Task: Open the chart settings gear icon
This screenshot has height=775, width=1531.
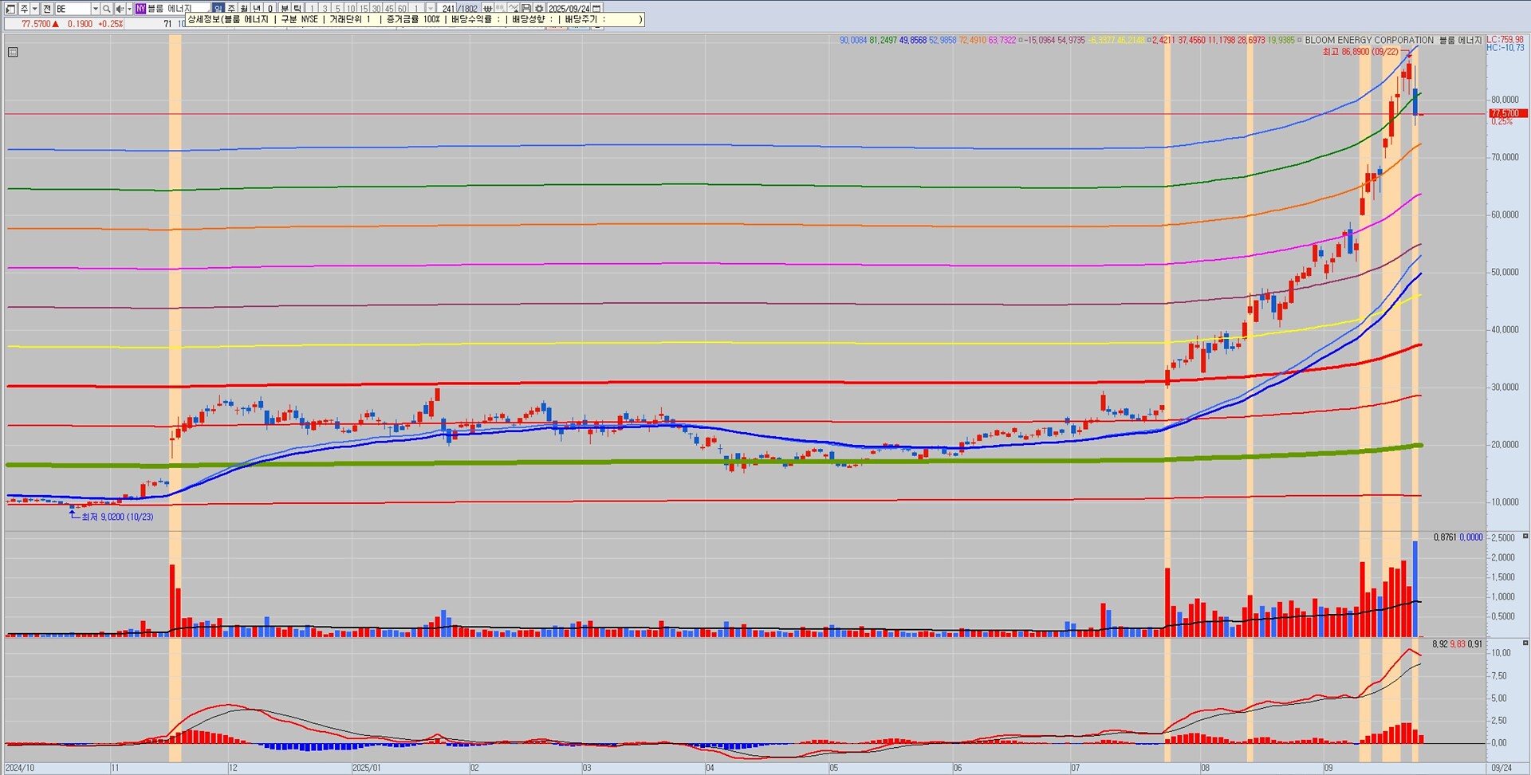Action: (x=539, y=9)
